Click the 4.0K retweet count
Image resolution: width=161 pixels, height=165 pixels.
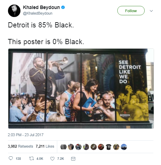pos(40,158)
